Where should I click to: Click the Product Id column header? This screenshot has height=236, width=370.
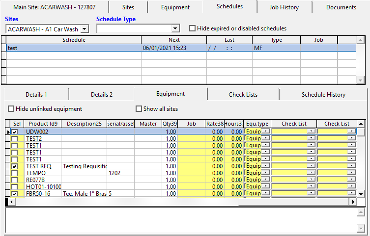(43, 124)
